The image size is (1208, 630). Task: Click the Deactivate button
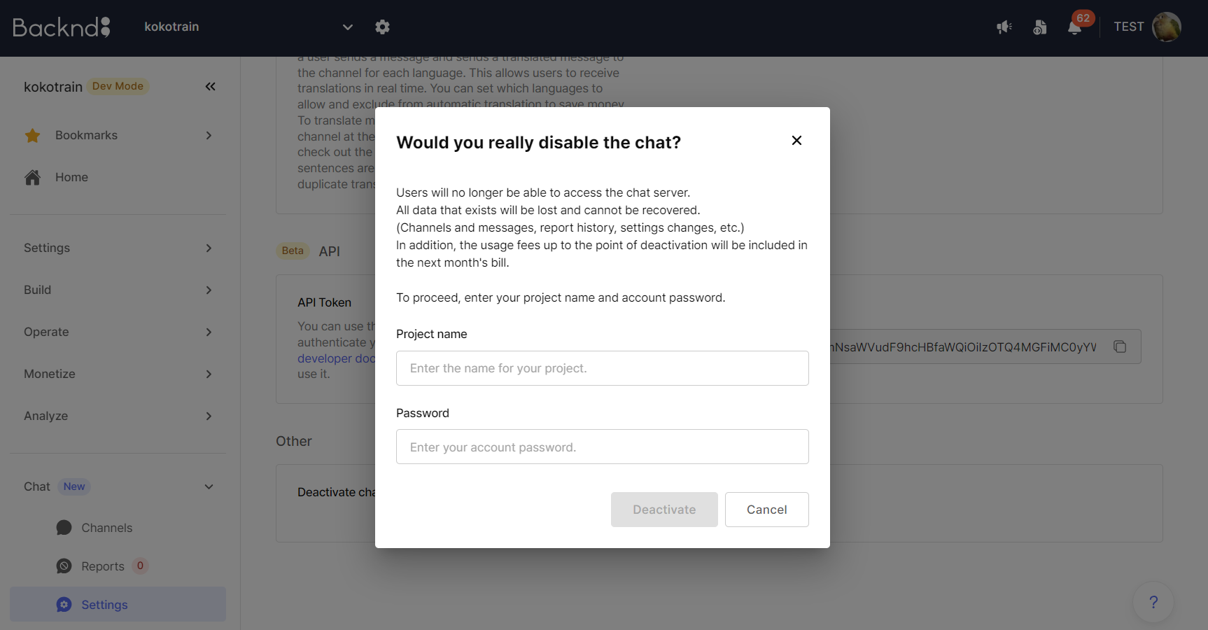664,510
